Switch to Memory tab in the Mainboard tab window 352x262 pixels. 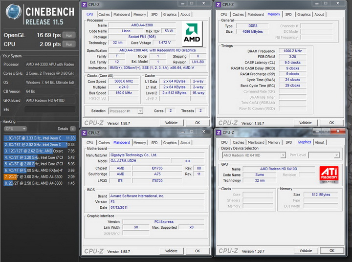(x=140, y=143)
